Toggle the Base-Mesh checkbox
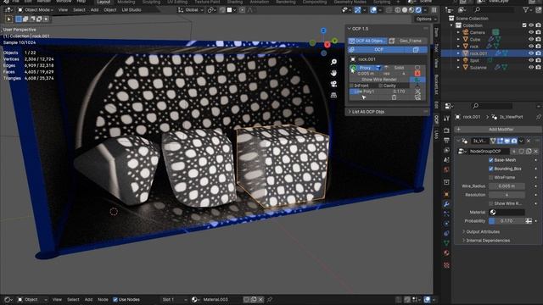Viewport: 543px width, 305px height. click(x=490, y=160)
